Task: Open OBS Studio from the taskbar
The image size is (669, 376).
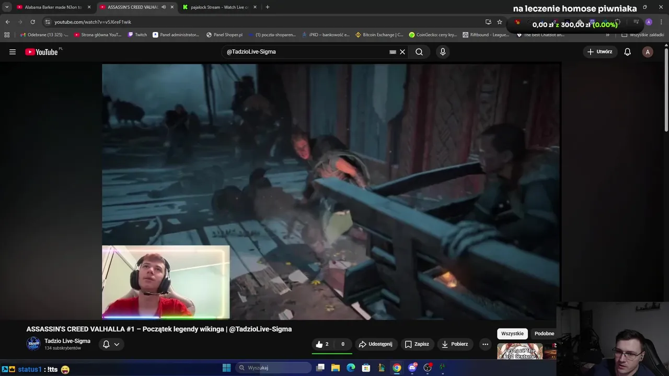Action: 428,368
